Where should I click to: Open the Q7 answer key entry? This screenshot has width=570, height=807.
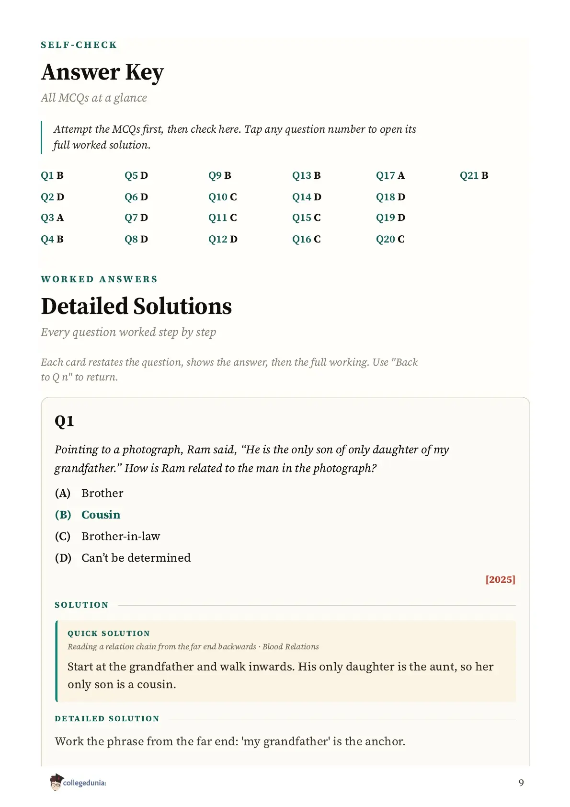click(137, 218)
